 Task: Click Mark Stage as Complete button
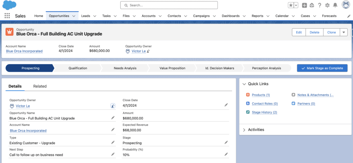click(322, 68)
